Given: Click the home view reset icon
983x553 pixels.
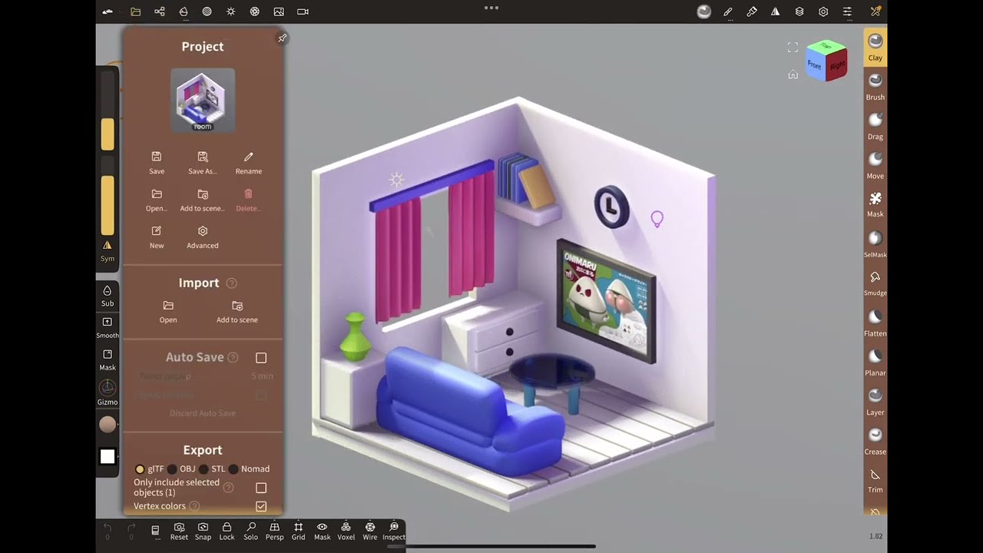Looking at the screenshot, I should (x=793, y=75).
